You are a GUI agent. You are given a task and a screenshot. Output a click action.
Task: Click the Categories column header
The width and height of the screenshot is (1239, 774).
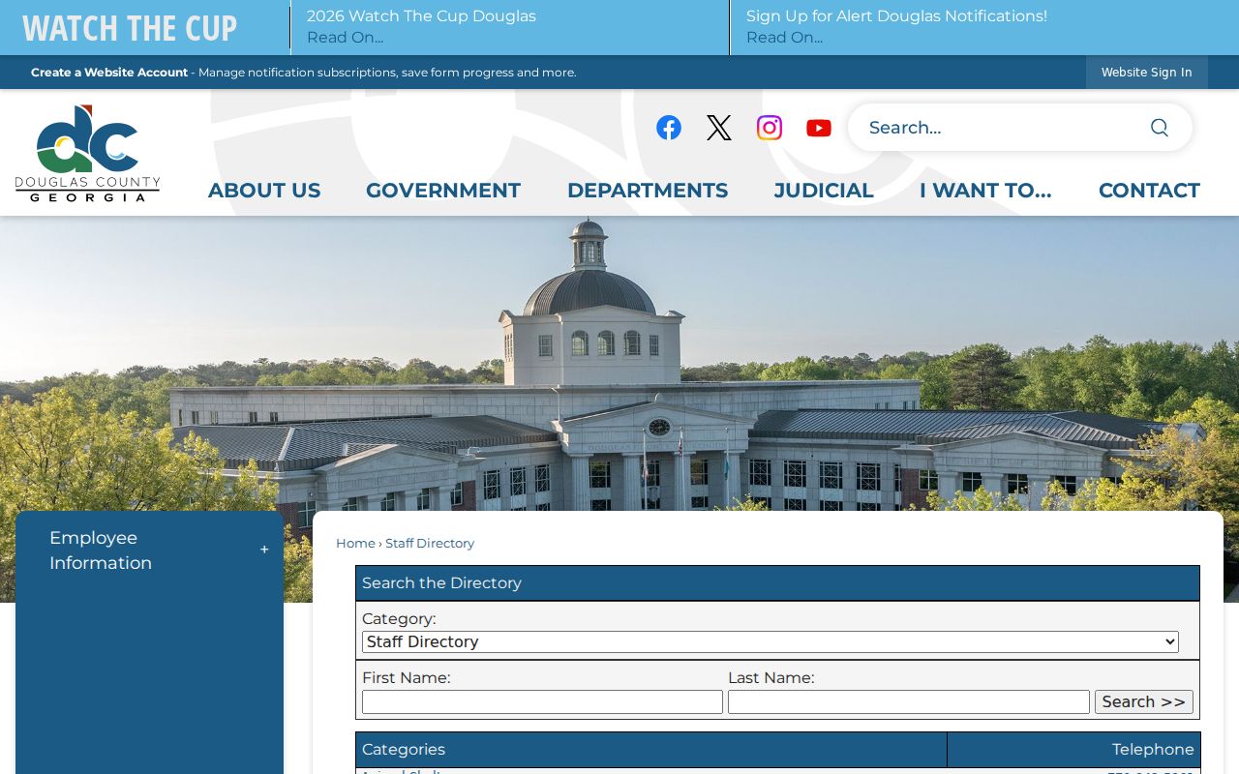point(651,750)
